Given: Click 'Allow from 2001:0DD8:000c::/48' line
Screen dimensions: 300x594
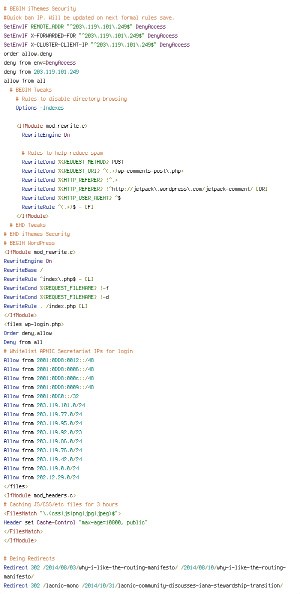Looking at the screenshot, I should pos(49,379).
